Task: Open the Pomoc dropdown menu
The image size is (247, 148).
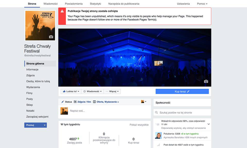Action: (x=202, y=4)
